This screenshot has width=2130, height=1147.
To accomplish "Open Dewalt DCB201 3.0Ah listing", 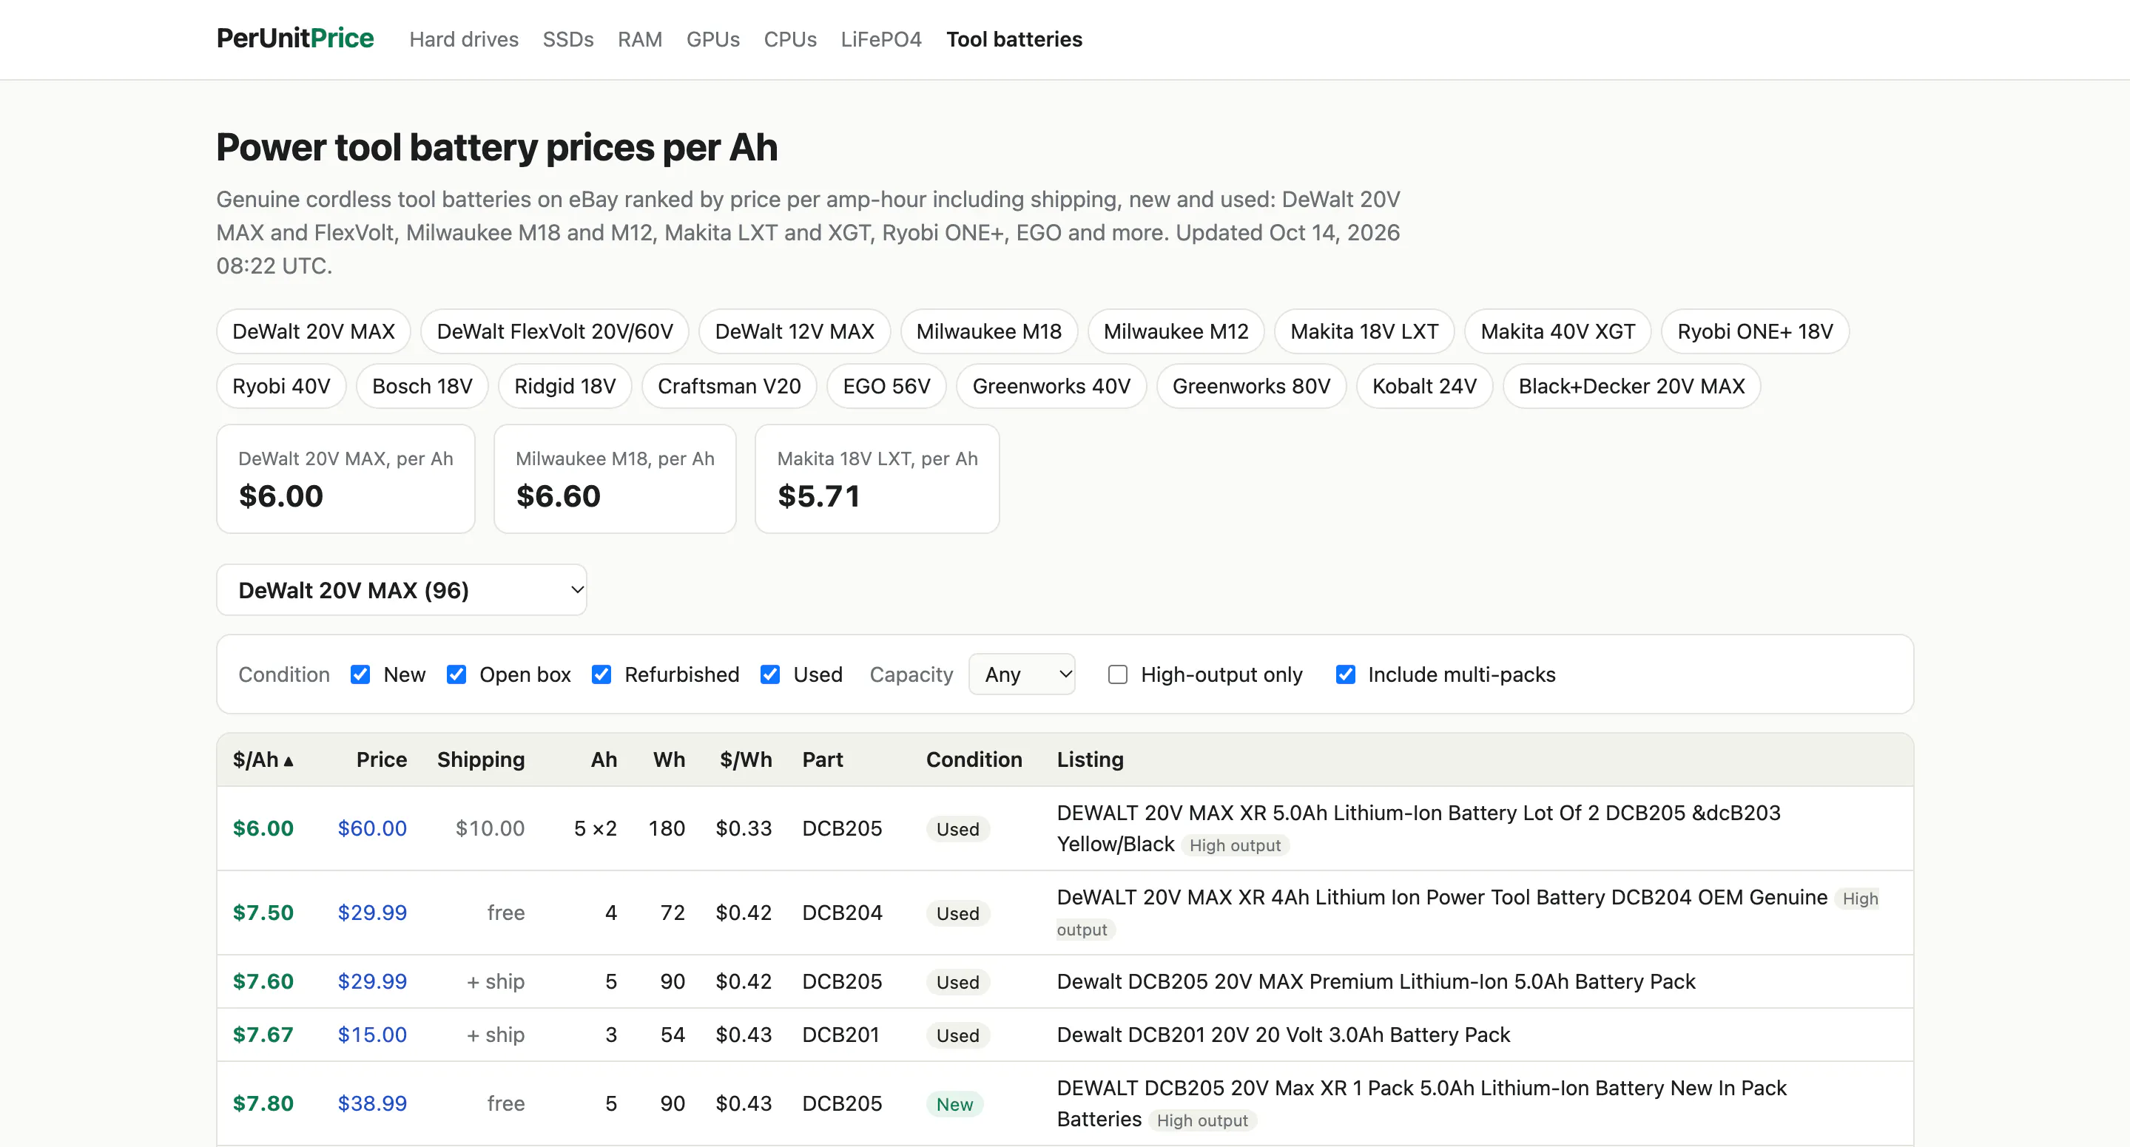I will click(x=1284, y=1035).
